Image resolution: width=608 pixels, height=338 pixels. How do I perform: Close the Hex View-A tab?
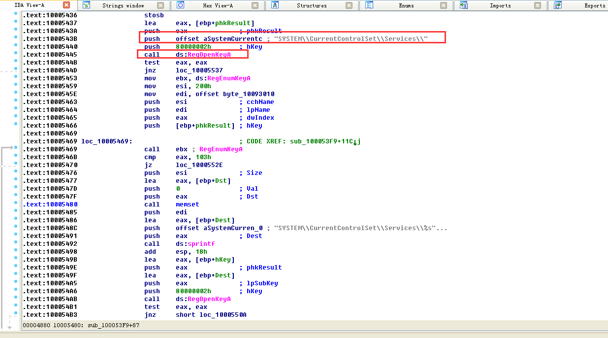pyautogui.click(x=255, y=5)
